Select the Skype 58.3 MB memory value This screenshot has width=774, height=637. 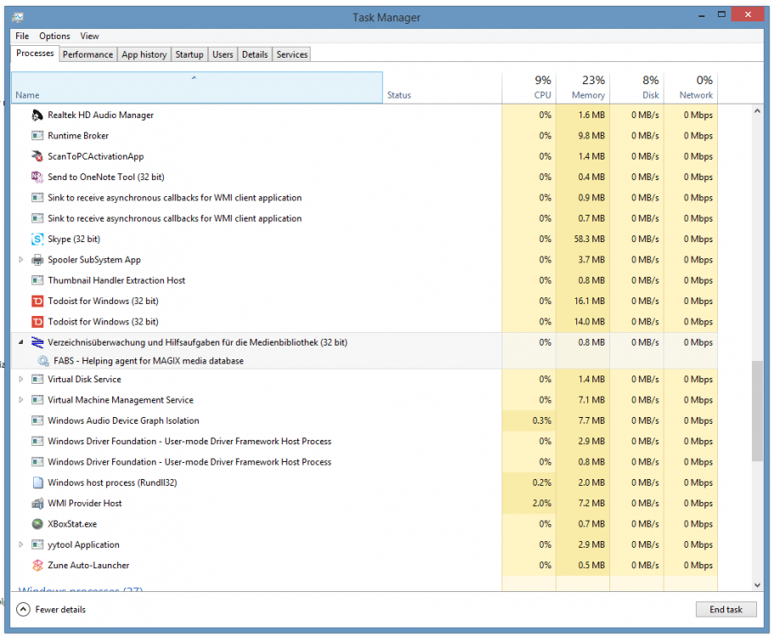click(589, 240)
